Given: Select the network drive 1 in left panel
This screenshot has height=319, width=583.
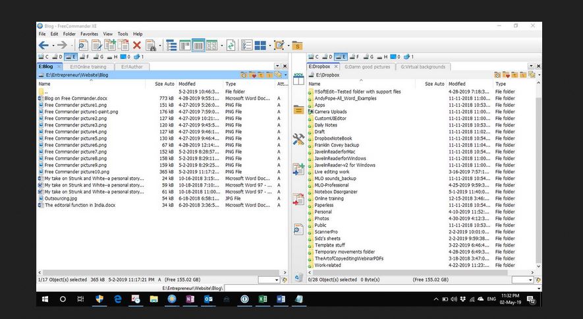Looking at the screenshot, I should pyautogui.click(x=139, y=57).
